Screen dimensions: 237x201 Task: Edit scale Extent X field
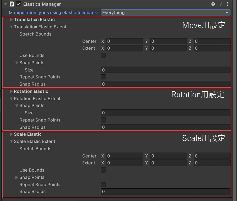125,163
